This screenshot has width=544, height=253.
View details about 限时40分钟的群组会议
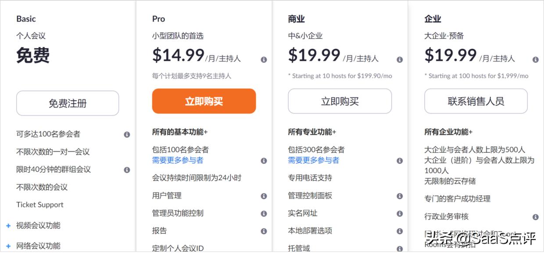127,169
